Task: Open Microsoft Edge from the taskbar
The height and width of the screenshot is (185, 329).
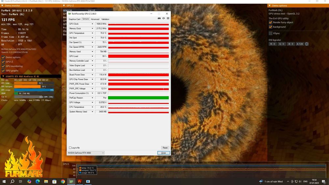Action: [x=38, y=181]
